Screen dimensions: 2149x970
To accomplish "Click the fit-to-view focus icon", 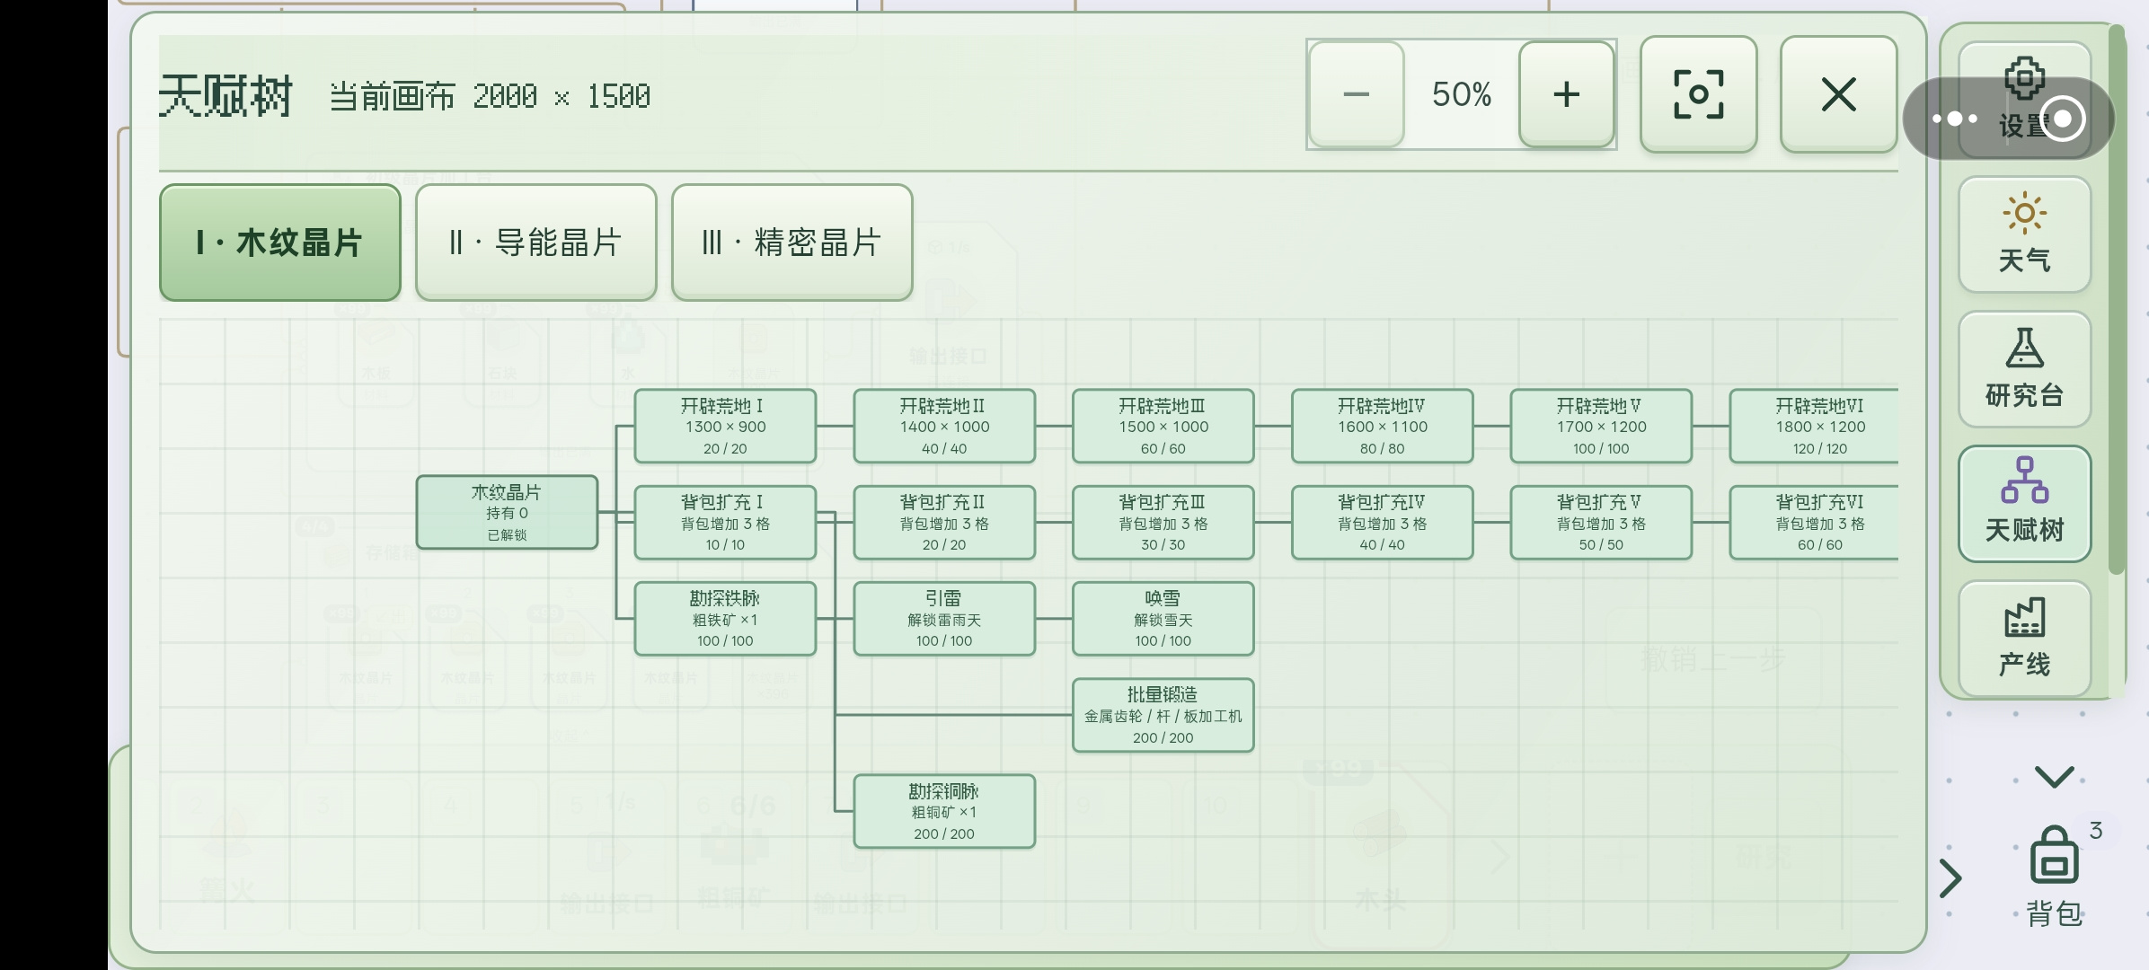I will (1698, 94).
